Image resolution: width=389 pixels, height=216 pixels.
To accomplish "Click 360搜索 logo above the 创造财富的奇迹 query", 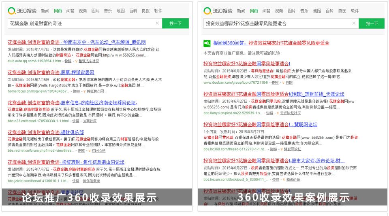I will coord(22,11).
